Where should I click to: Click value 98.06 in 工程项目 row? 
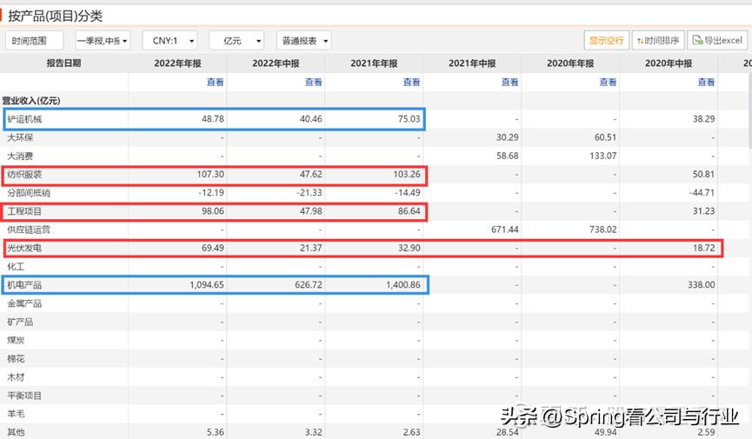[213, 211]
